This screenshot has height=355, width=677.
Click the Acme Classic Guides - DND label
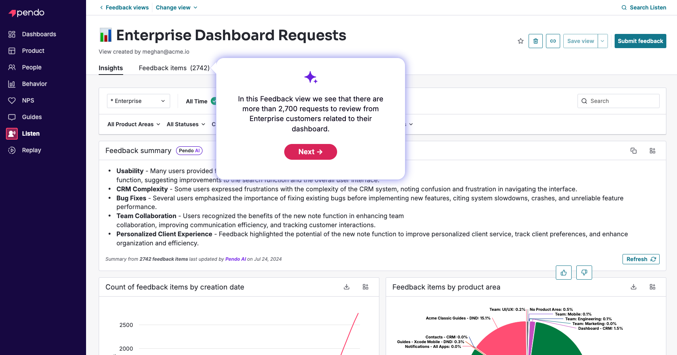pyautogui.click(x=458, y=318)
